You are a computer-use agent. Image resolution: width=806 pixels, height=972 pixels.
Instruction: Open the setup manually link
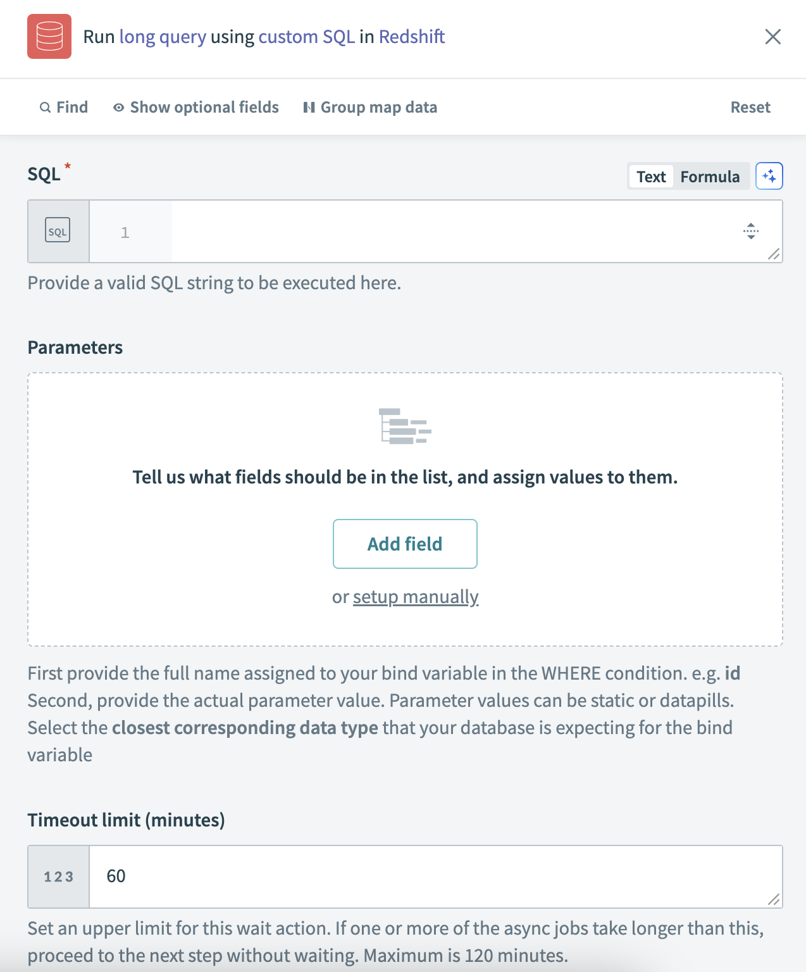(416, 596)
